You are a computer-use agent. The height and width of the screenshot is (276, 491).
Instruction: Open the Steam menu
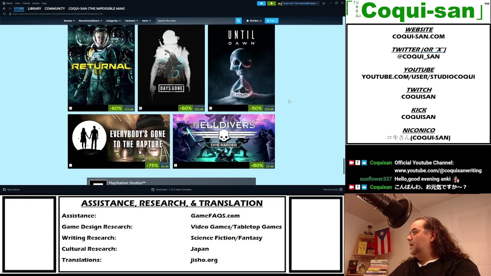click(9, 3)
